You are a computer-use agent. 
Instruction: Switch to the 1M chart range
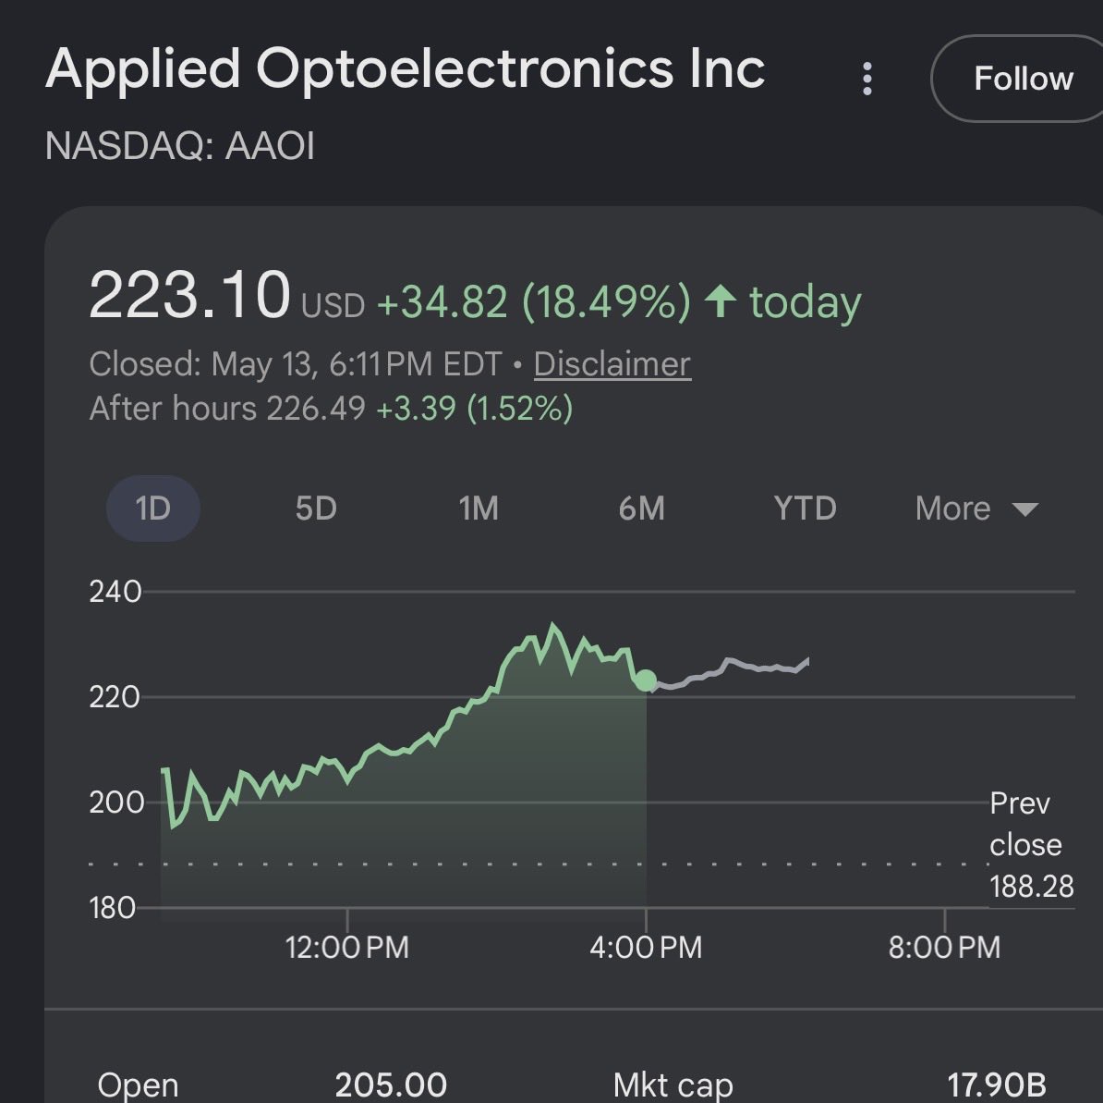point(479,509)
